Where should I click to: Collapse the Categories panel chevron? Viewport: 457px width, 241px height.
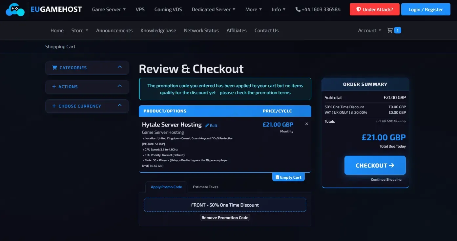(x=120, y=67)
